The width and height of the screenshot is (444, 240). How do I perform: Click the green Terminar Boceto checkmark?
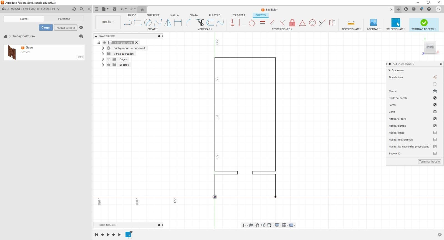424,23
